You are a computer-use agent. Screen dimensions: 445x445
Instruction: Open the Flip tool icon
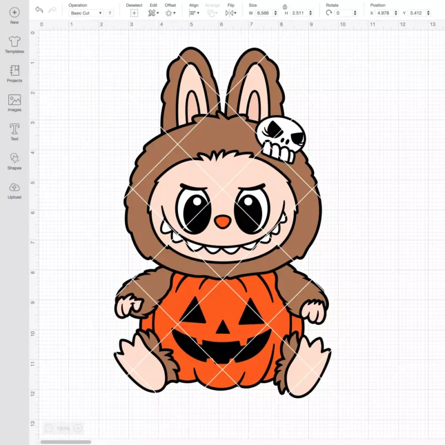coord(229,13)
